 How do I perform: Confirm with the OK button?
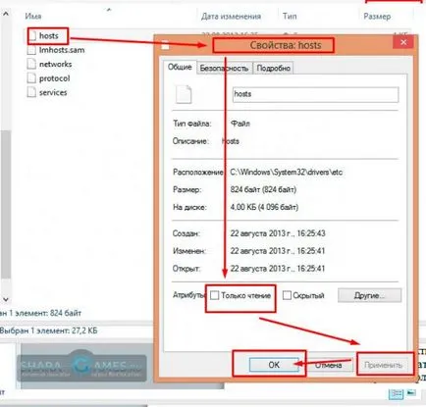tap(274, 365)
